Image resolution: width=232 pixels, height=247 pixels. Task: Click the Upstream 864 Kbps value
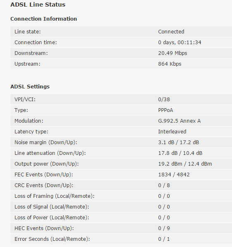click(170, 64)
